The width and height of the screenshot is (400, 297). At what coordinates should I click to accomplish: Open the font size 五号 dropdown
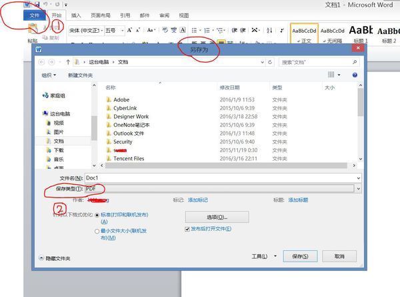(122, 31)
